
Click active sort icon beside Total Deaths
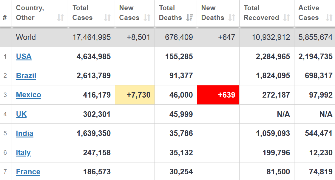(x=189, y=18)
